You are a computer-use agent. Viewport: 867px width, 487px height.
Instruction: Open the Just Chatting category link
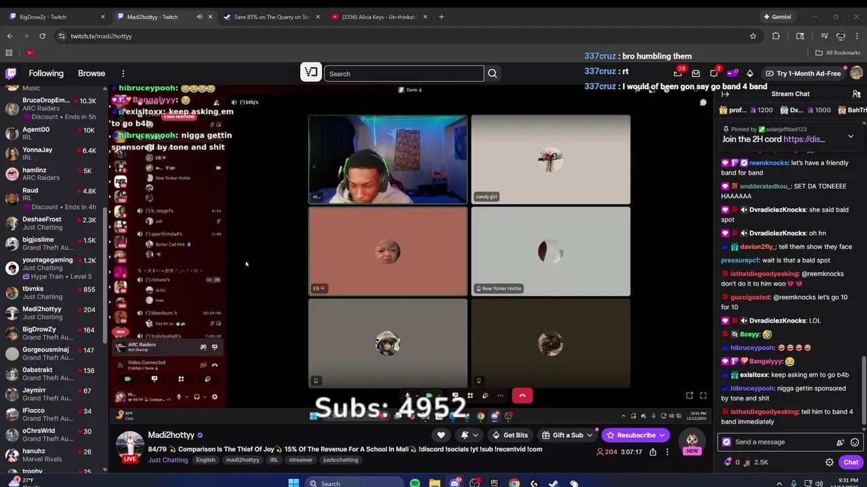[168, 460]
